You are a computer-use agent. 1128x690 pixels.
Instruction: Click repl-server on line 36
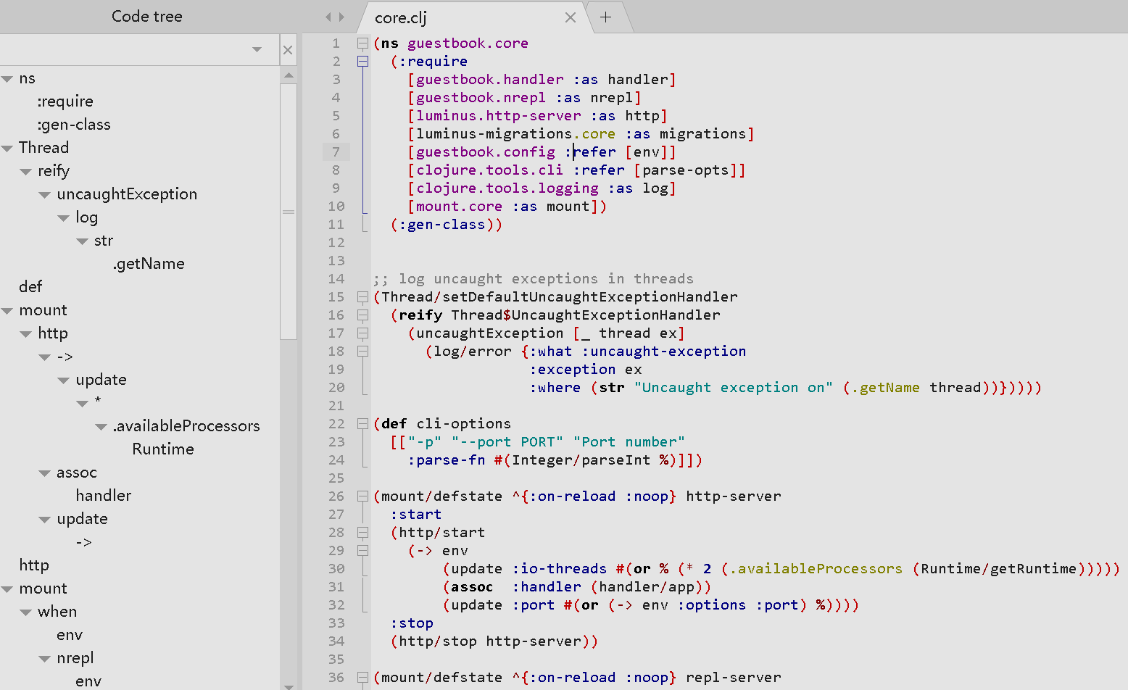(734, 678)
